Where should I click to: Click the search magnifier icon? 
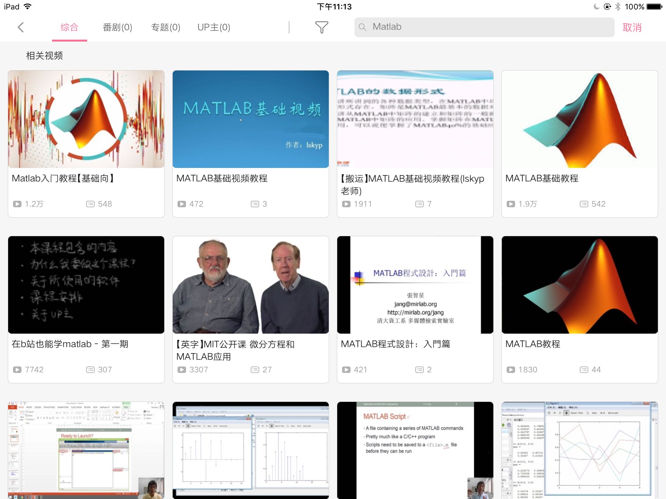click(362, 27)
